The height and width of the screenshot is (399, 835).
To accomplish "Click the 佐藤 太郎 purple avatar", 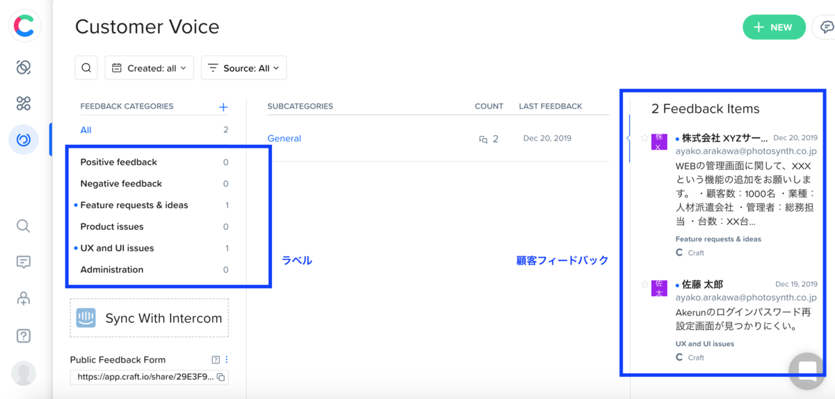I will [x=659, y=288].
